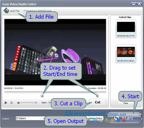Click the Cut button
This screenshot has width=144, height=128.
[x=98, y=102]
